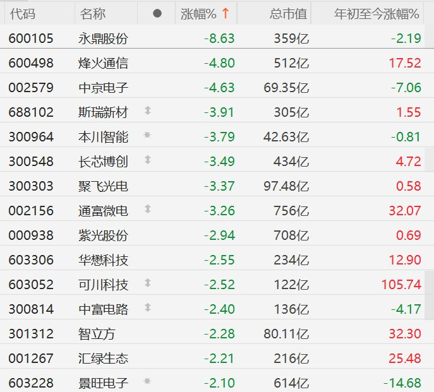
Task: Click the -14.68 year-to-date value
Action: (x=402, y=383)
